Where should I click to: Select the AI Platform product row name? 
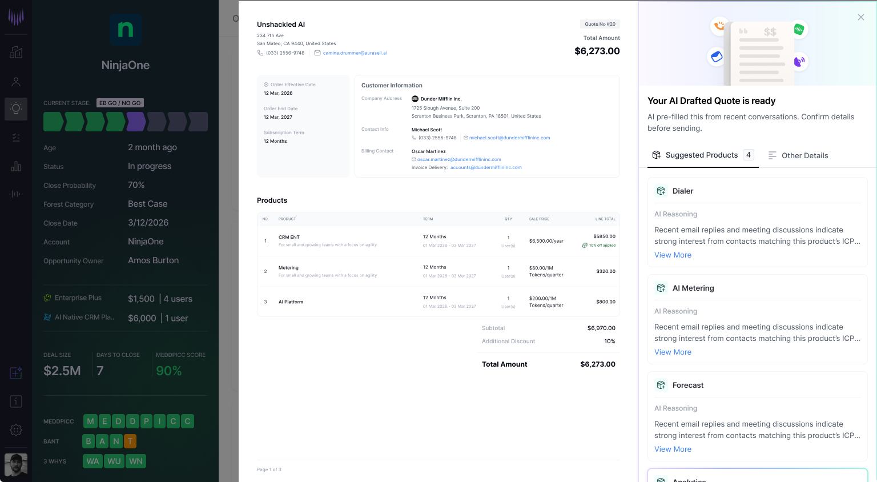(291, 302)
